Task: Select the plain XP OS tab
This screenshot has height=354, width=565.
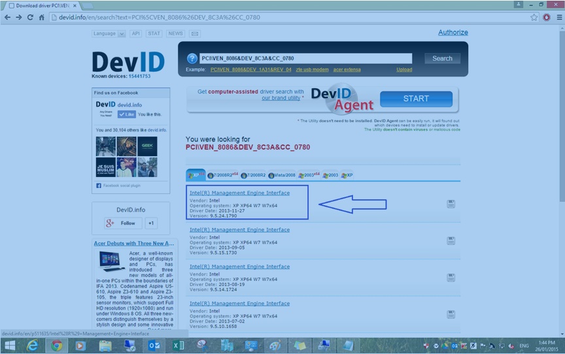Action: (x=347, y=175)
